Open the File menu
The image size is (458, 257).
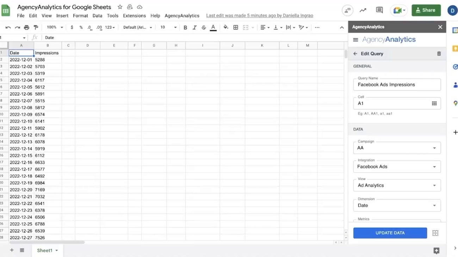[21, 15]
